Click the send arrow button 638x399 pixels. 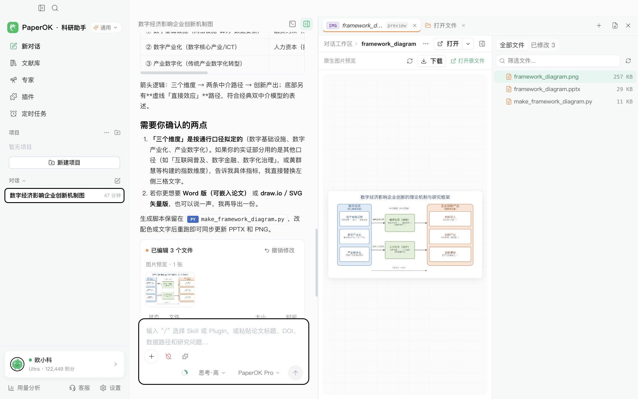click(x=295, y=373)
